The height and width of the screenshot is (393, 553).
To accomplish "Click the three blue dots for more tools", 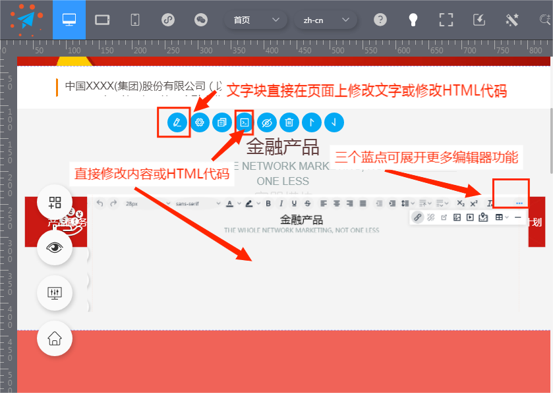I will [x=519, y=203].
